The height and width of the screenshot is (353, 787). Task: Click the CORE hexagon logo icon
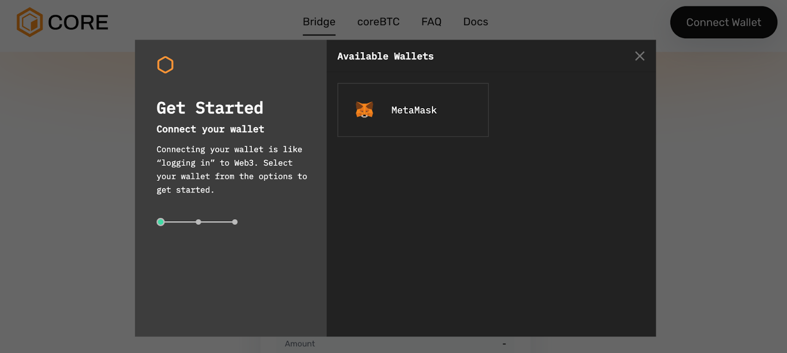(30, 22)
